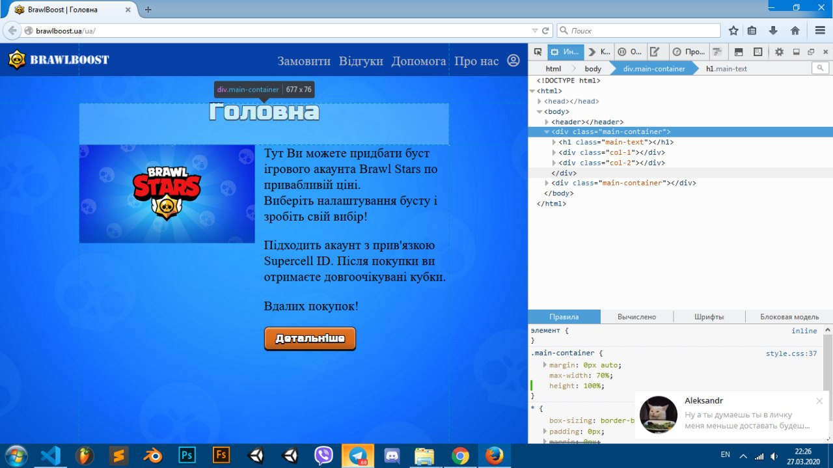Open Telegram from taskbar
833x468 pixels.
[358, 456]
